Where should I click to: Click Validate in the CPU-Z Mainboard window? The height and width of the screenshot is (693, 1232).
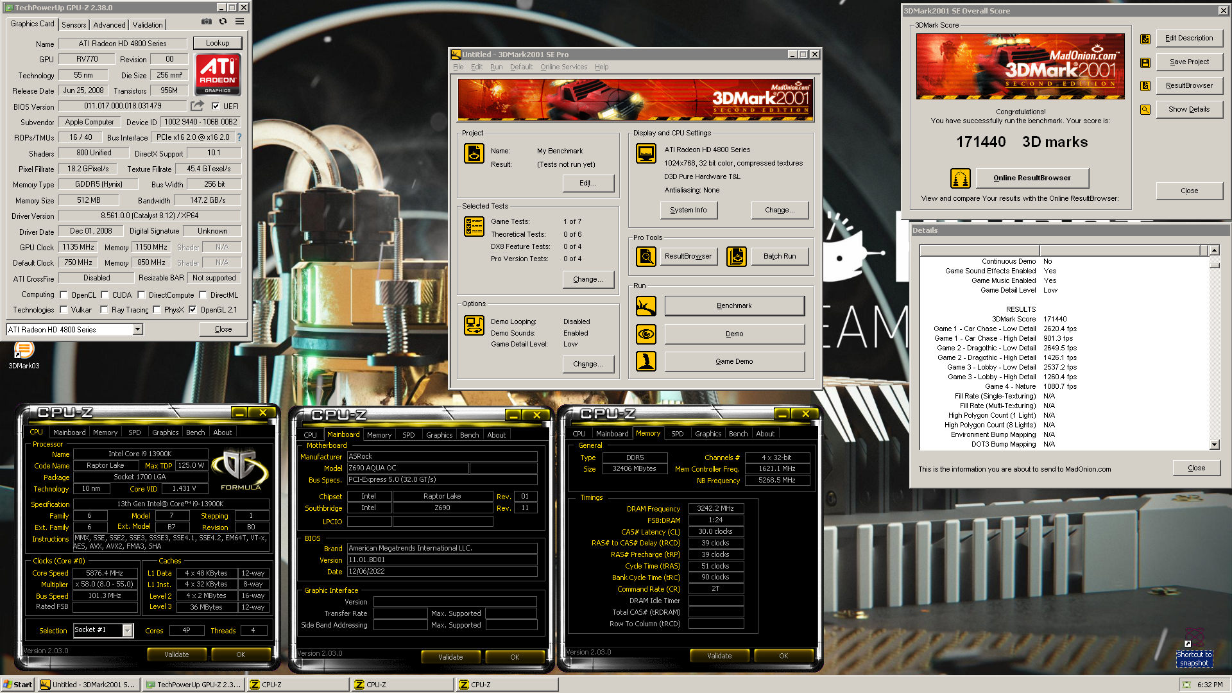click(x=450, y=657)
